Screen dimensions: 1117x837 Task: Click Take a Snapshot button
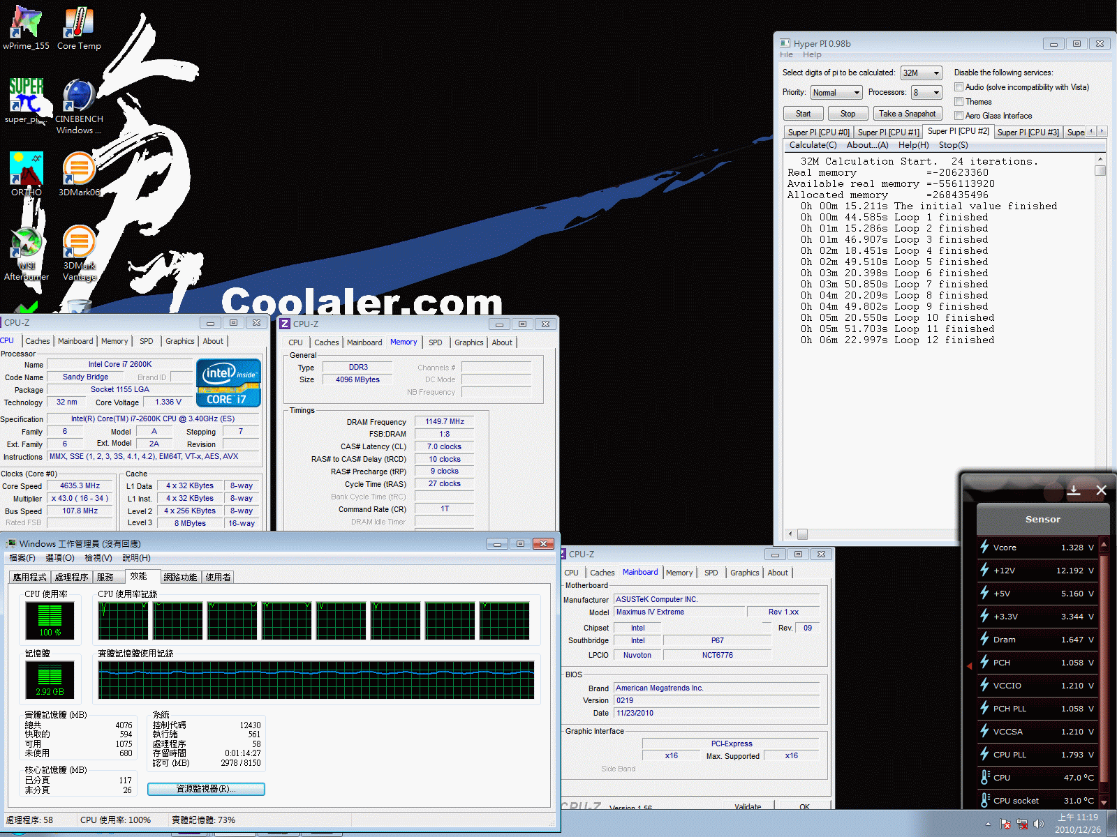tap(907, 114)
